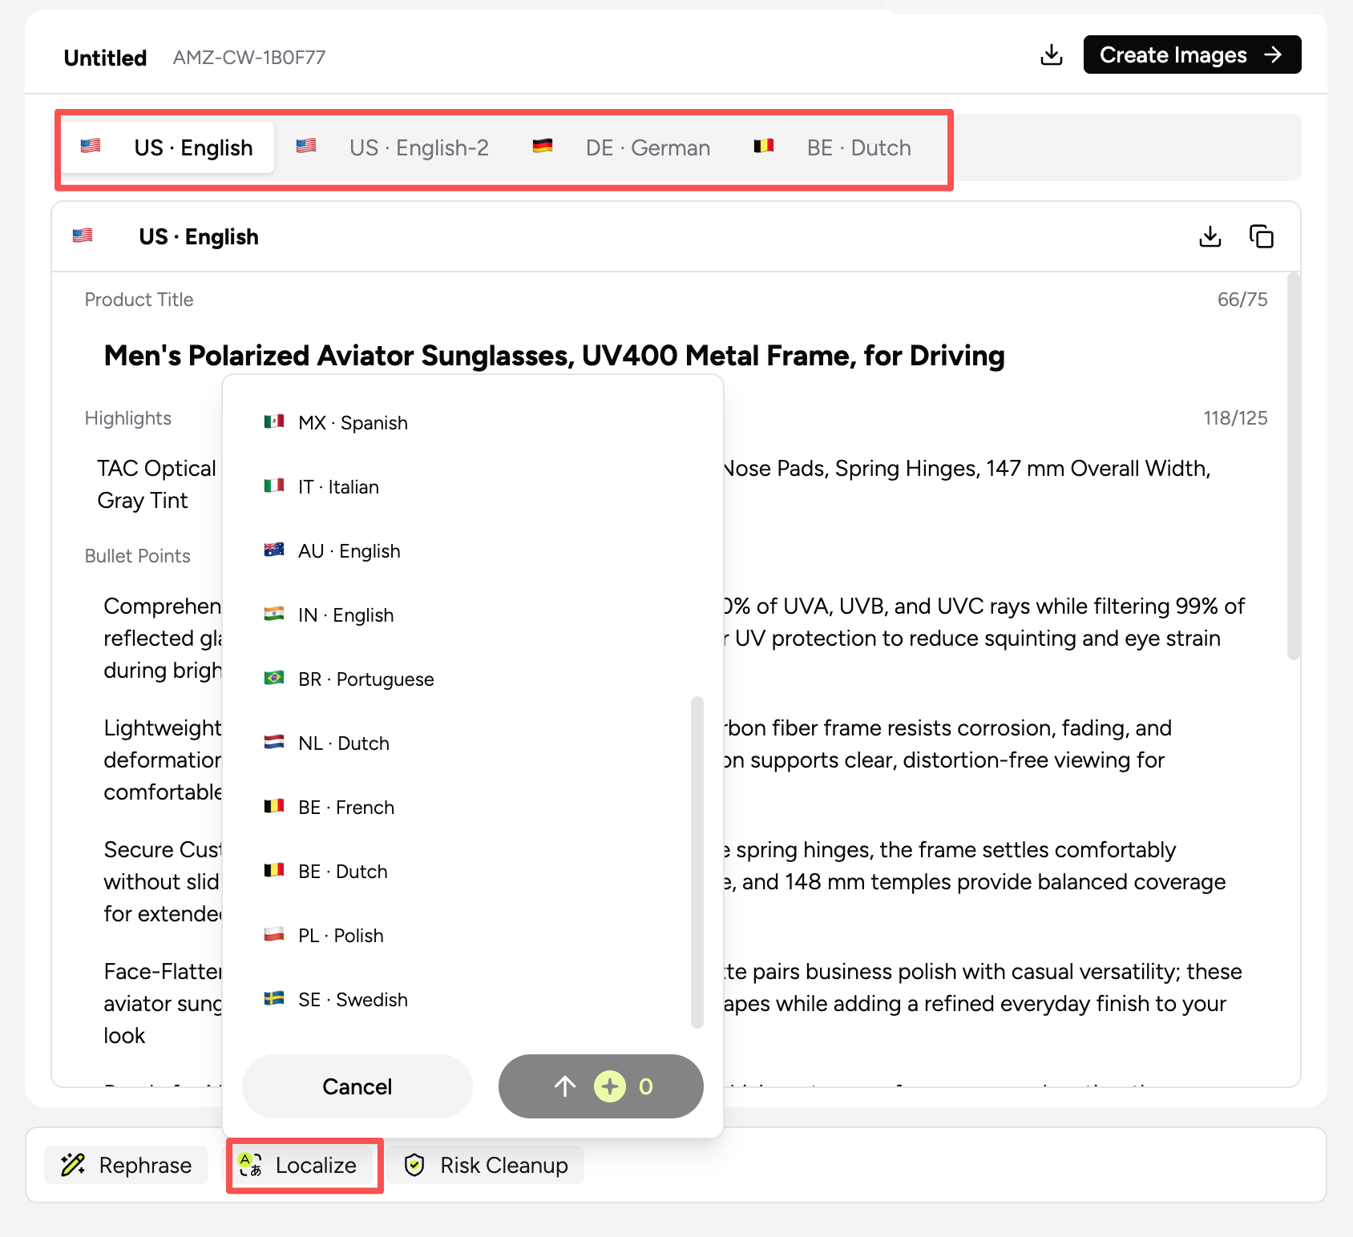Click the Highlights section label
This screenshot has height=1237, width=1353.
(x=128, y=418)
